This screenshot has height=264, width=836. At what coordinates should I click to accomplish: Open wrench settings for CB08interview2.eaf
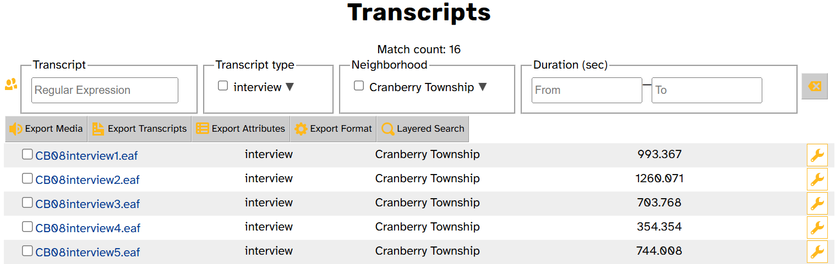click(x=817, y=179)
